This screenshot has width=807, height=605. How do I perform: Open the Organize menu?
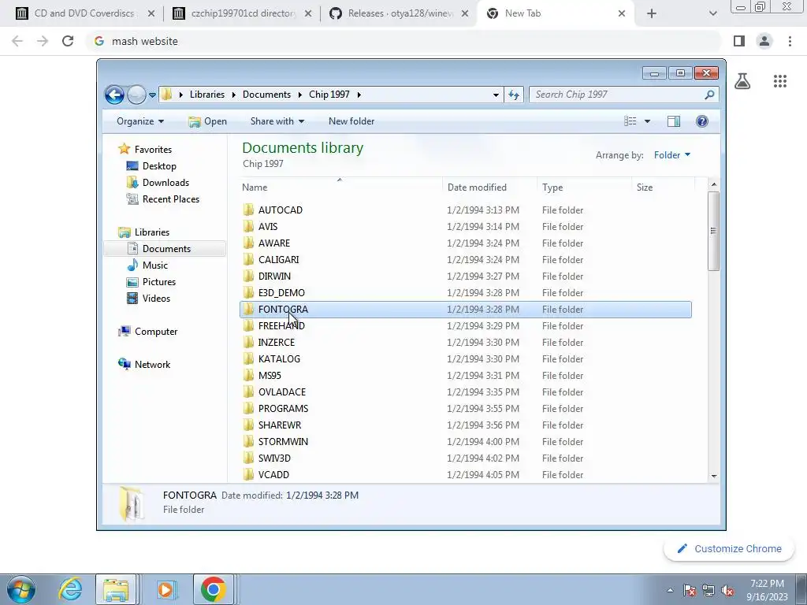(140, 121)
